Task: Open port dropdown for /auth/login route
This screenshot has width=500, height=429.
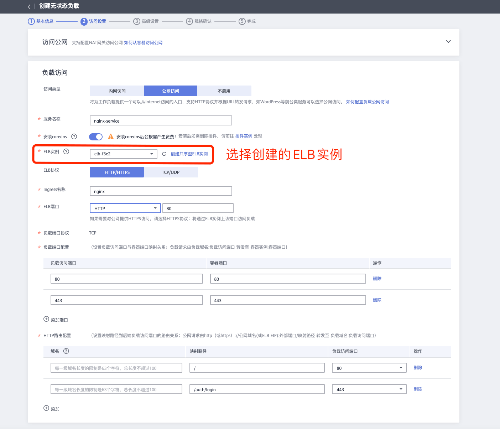Action: coord(369,389)
